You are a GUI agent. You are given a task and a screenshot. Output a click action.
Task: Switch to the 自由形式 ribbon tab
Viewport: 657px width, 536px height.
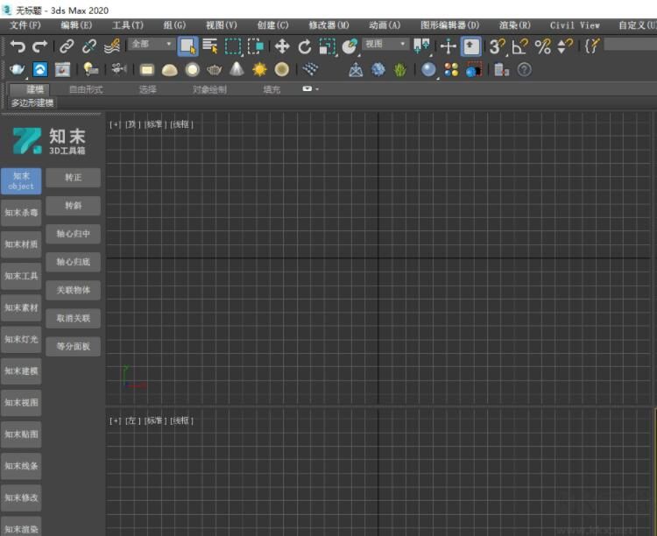pyautogui.click(x=86, y=89)
